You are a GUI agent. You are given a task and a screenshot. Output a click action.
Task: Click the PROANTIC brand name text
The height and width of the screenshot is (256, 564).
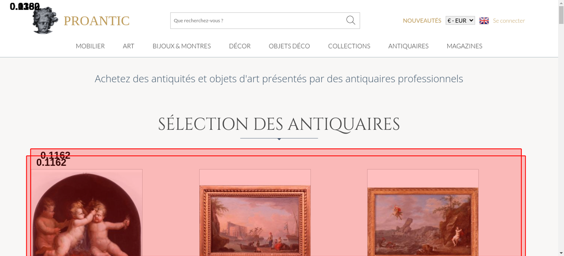[x=96, y=21]
